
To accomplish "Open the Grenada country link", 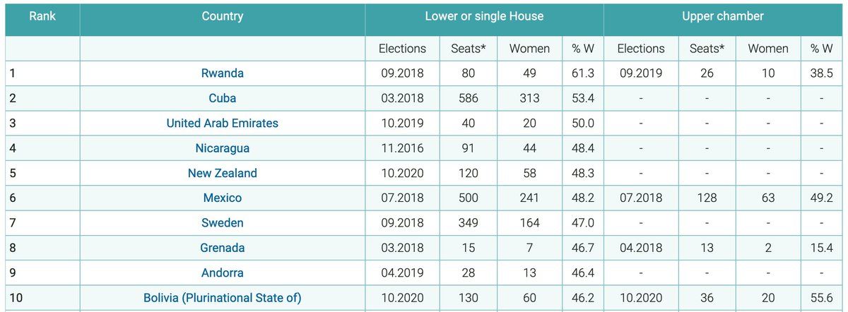I will (222, 248).
